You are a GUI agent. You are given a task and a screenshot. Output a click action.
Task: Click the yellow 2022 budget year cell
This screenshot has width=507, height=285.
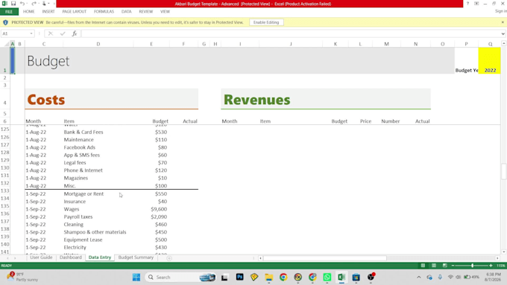490,61
